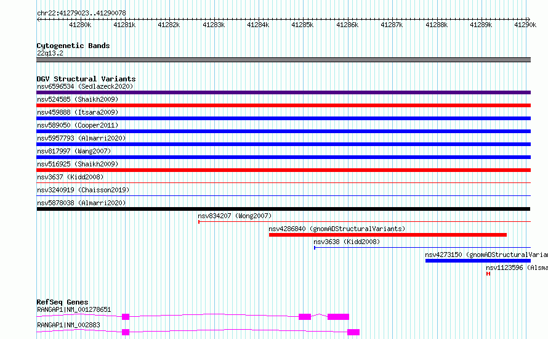
Task: Click the red nsv4286840 gnomAD variant bar
Action: coord(388,235)
